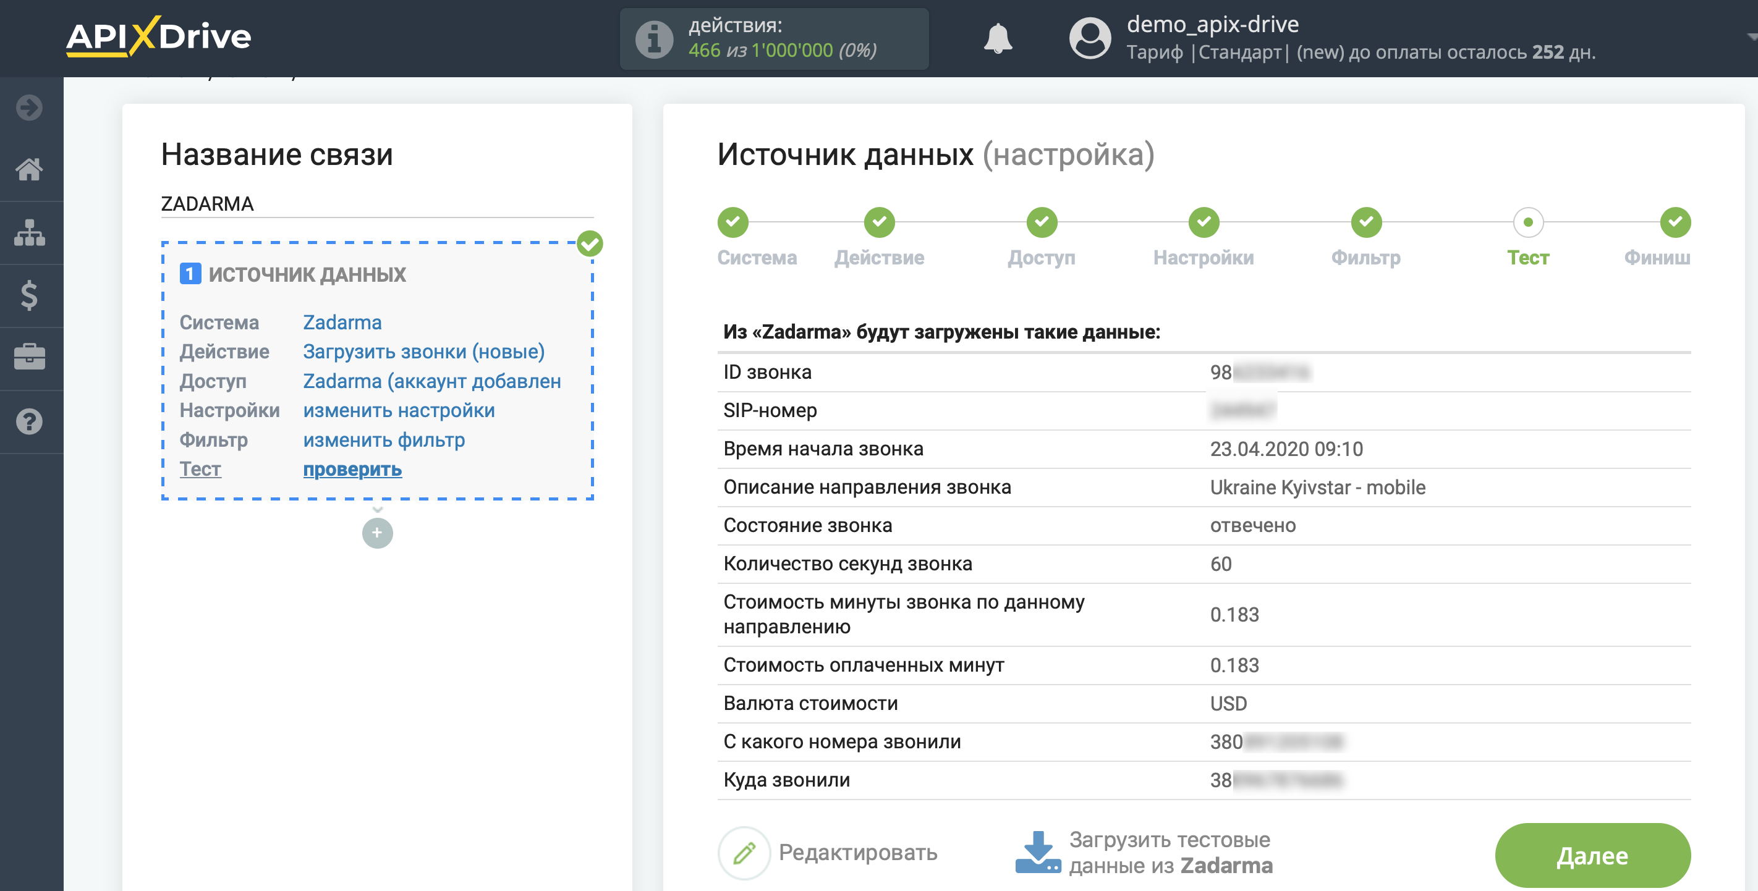Click изменить фильтр link
1758x891 pixels.
pyautogui.click(x=383, y=439)
